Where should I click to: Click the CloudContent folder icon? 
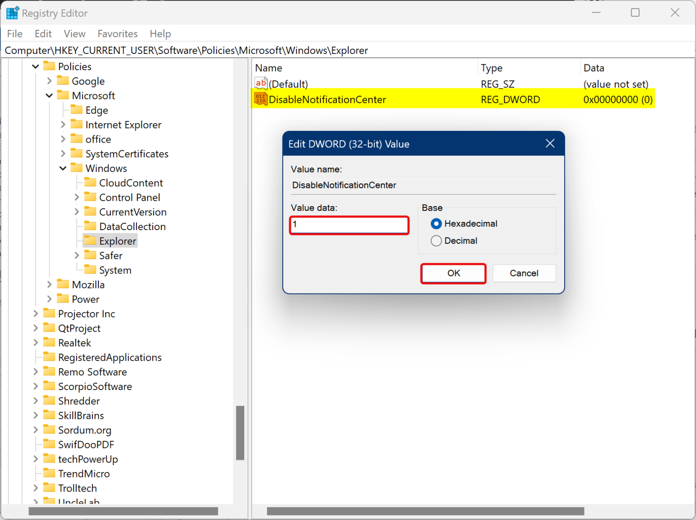[90, 182]
